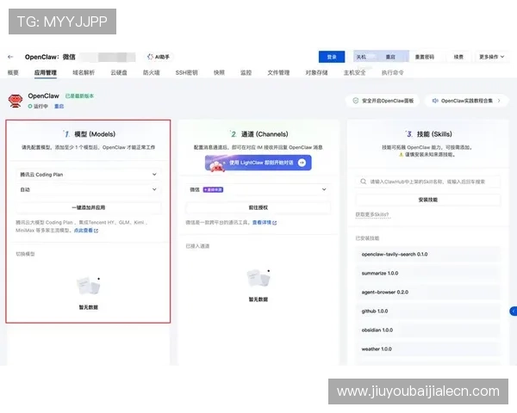Click the 前往授权 button
The width and height of the screenshot is (517, 413).
[x=258, y=208]
